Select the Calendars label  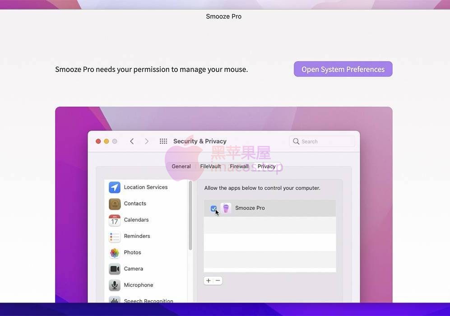[x=136, y=220]
